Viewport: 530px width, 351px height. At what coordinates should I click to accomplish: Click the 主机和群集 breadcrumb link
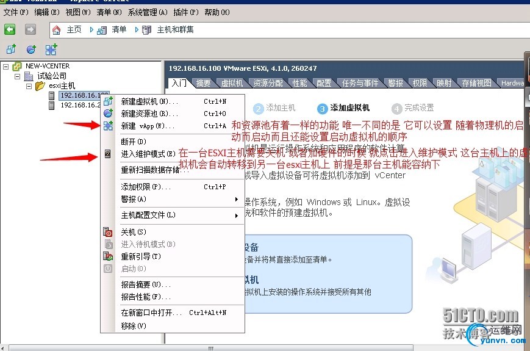point(175,30)
